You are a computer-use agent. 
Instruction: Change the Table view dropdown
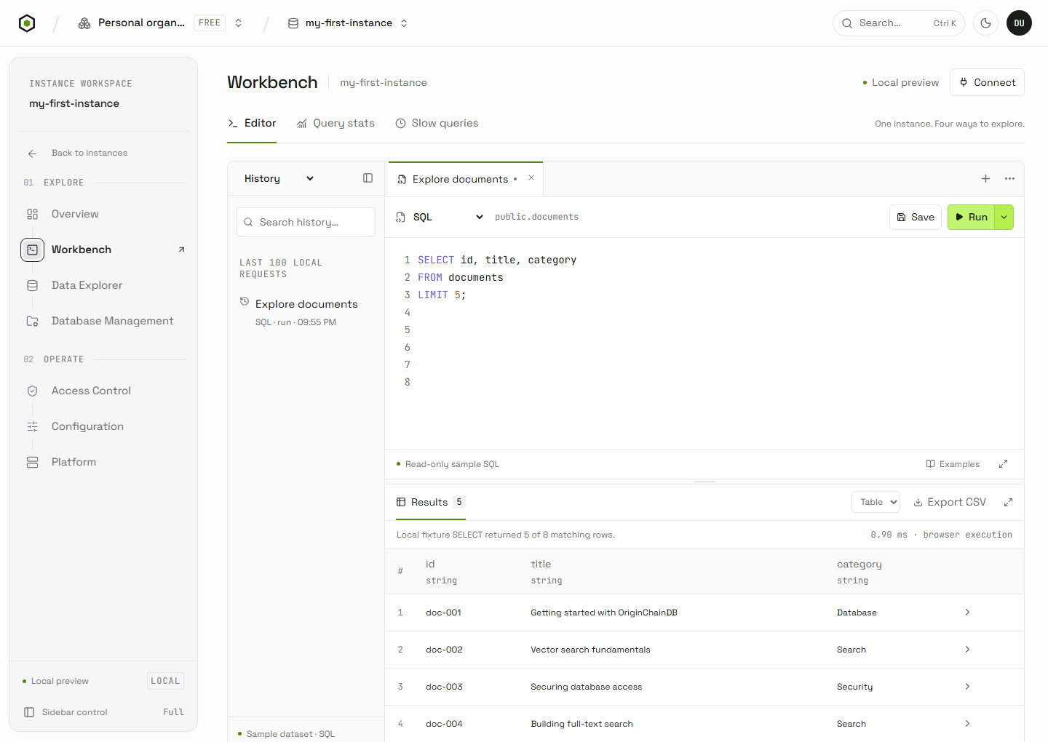[876, 502]
